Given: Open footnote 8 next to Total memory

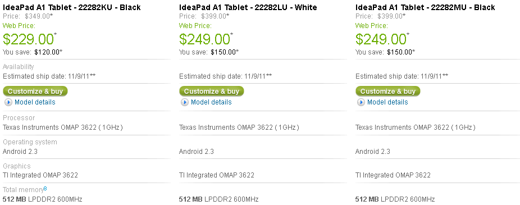Looking at the screenshot, I should 45,188.
